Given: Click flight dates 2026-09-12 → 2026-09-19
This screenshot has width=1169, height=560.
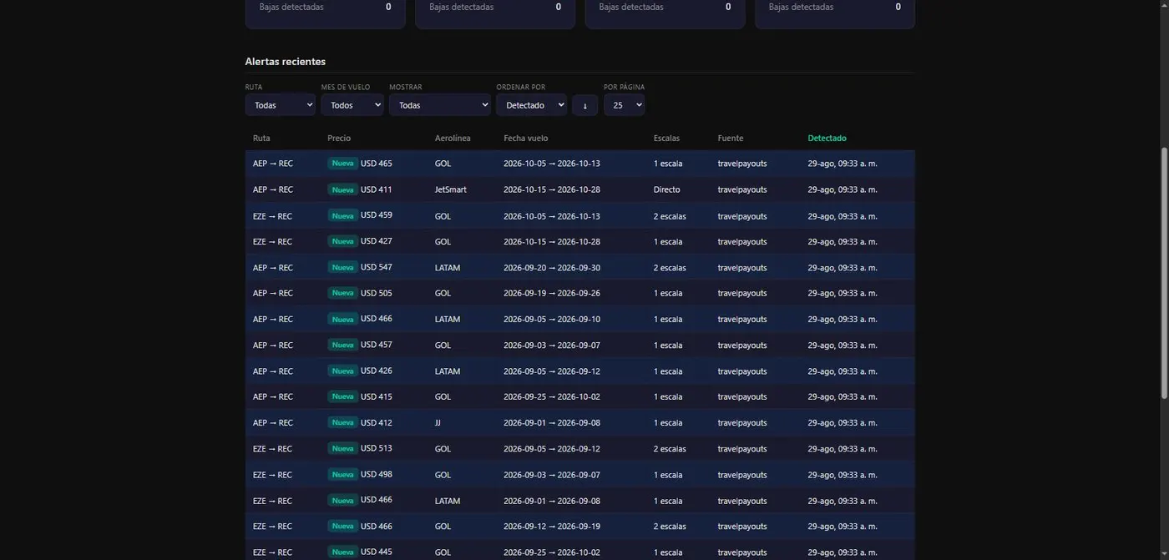Looking at the screenshot, I should pos(552,526).
